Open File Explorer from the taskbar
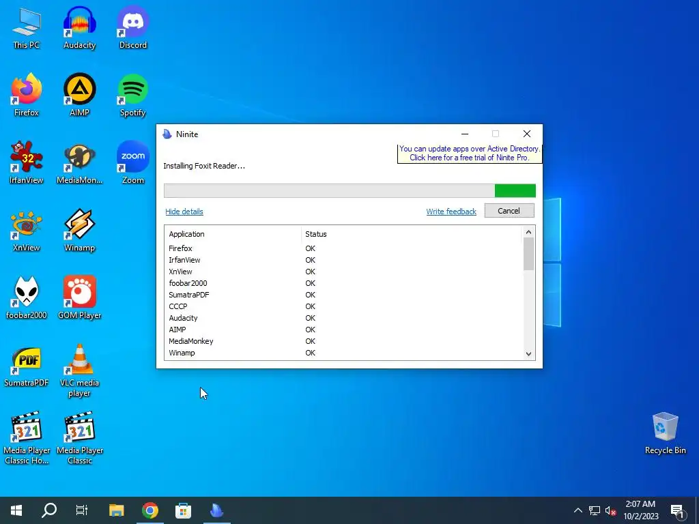Image resolution: width=699 pixels, height=524 pixels. 116,510
